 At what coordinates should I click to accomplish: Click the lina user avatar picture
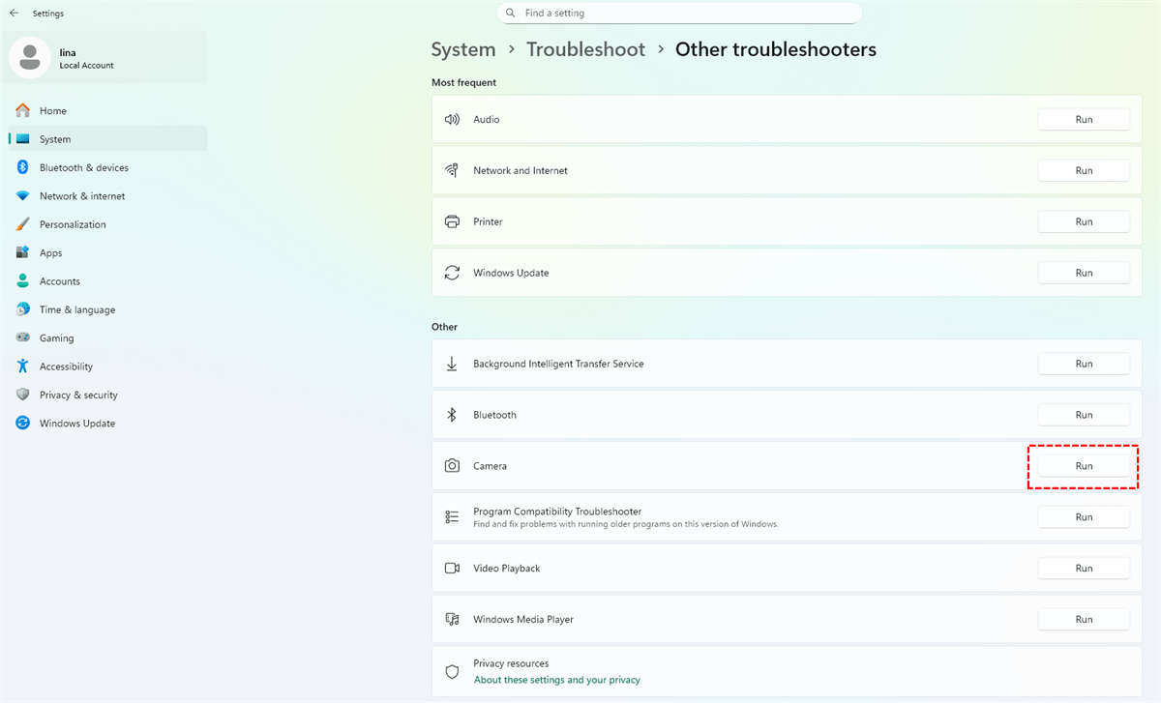tap(30, 57)
